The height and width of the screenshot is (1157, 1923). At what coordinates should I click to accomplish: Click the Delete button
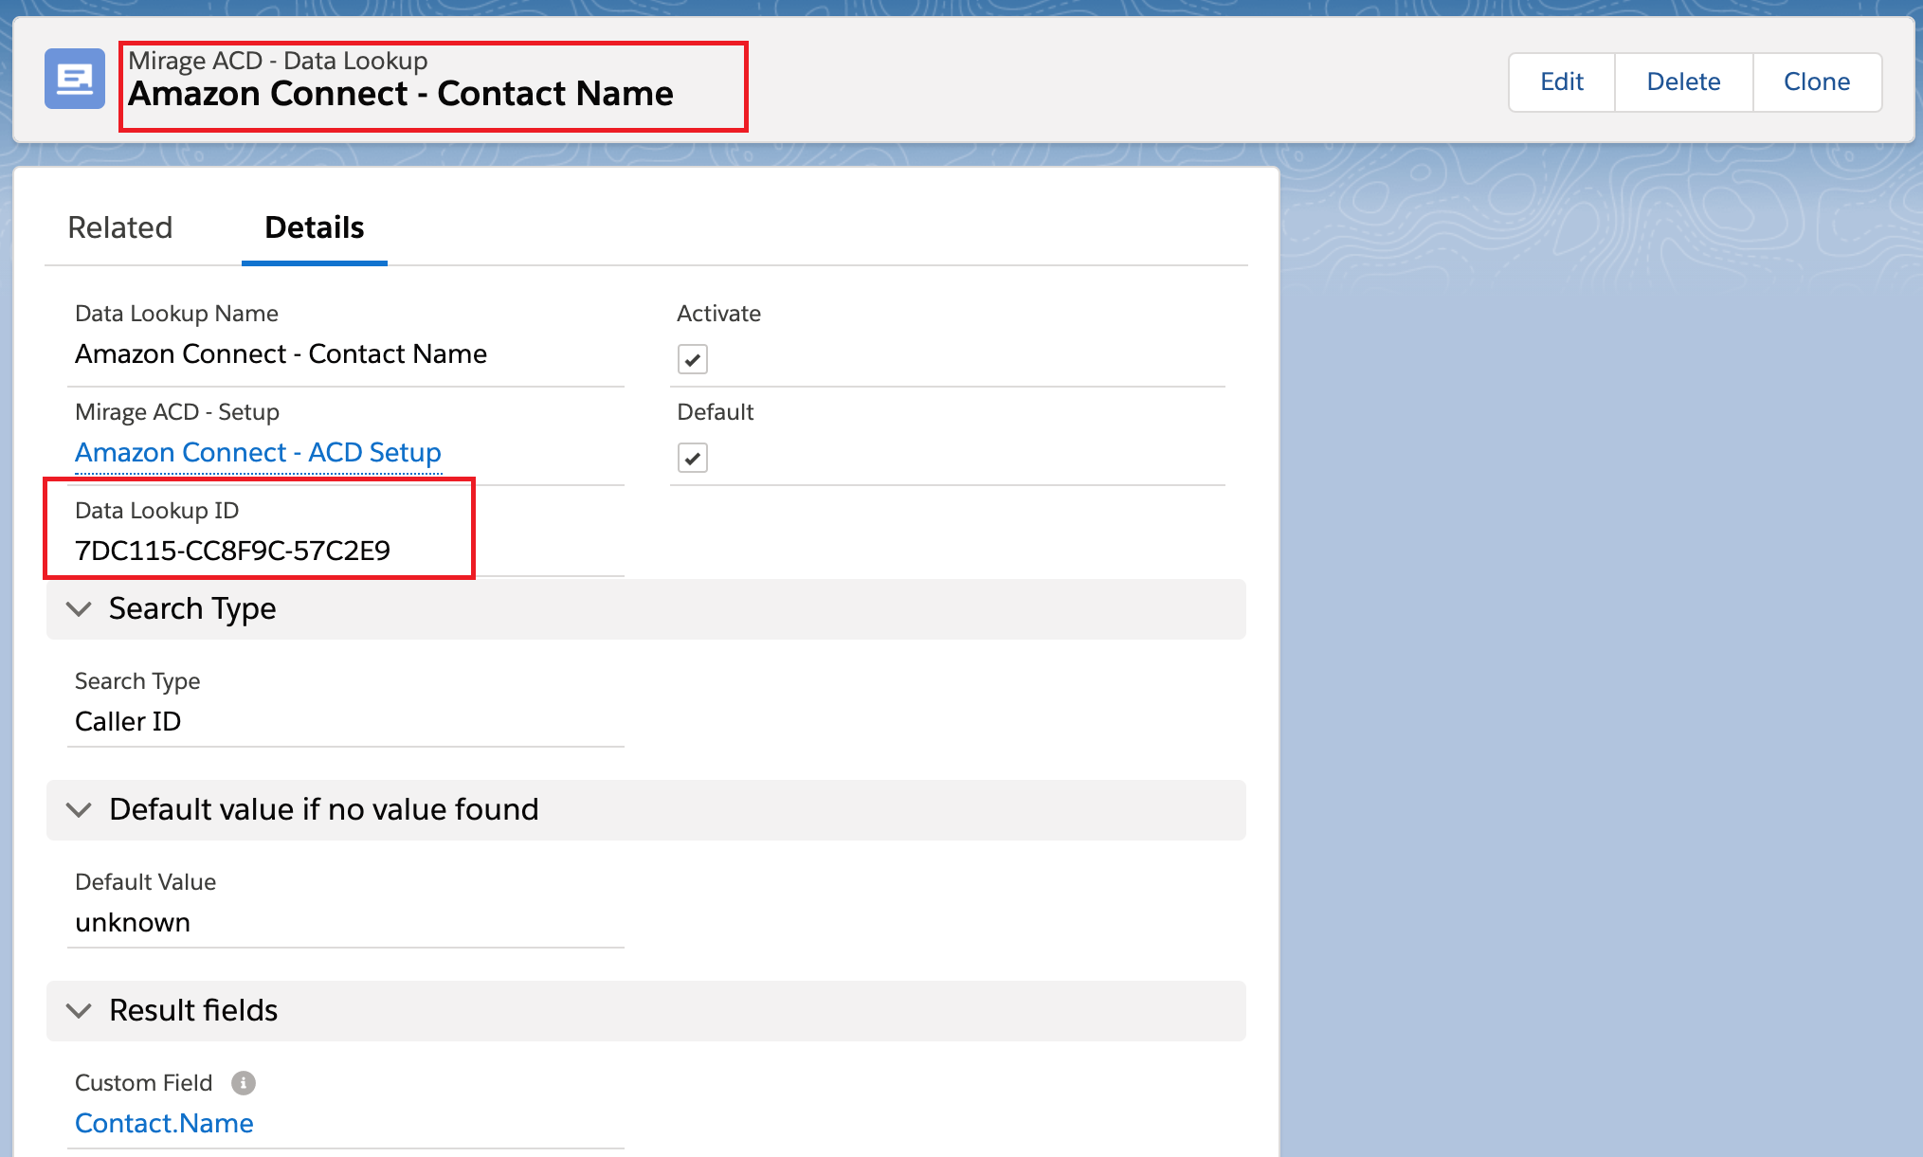(1683, 81)
